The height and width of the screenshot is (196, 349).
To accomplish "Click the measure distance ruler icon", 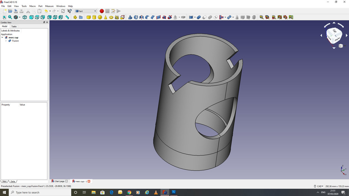I will tap(67, 17).
